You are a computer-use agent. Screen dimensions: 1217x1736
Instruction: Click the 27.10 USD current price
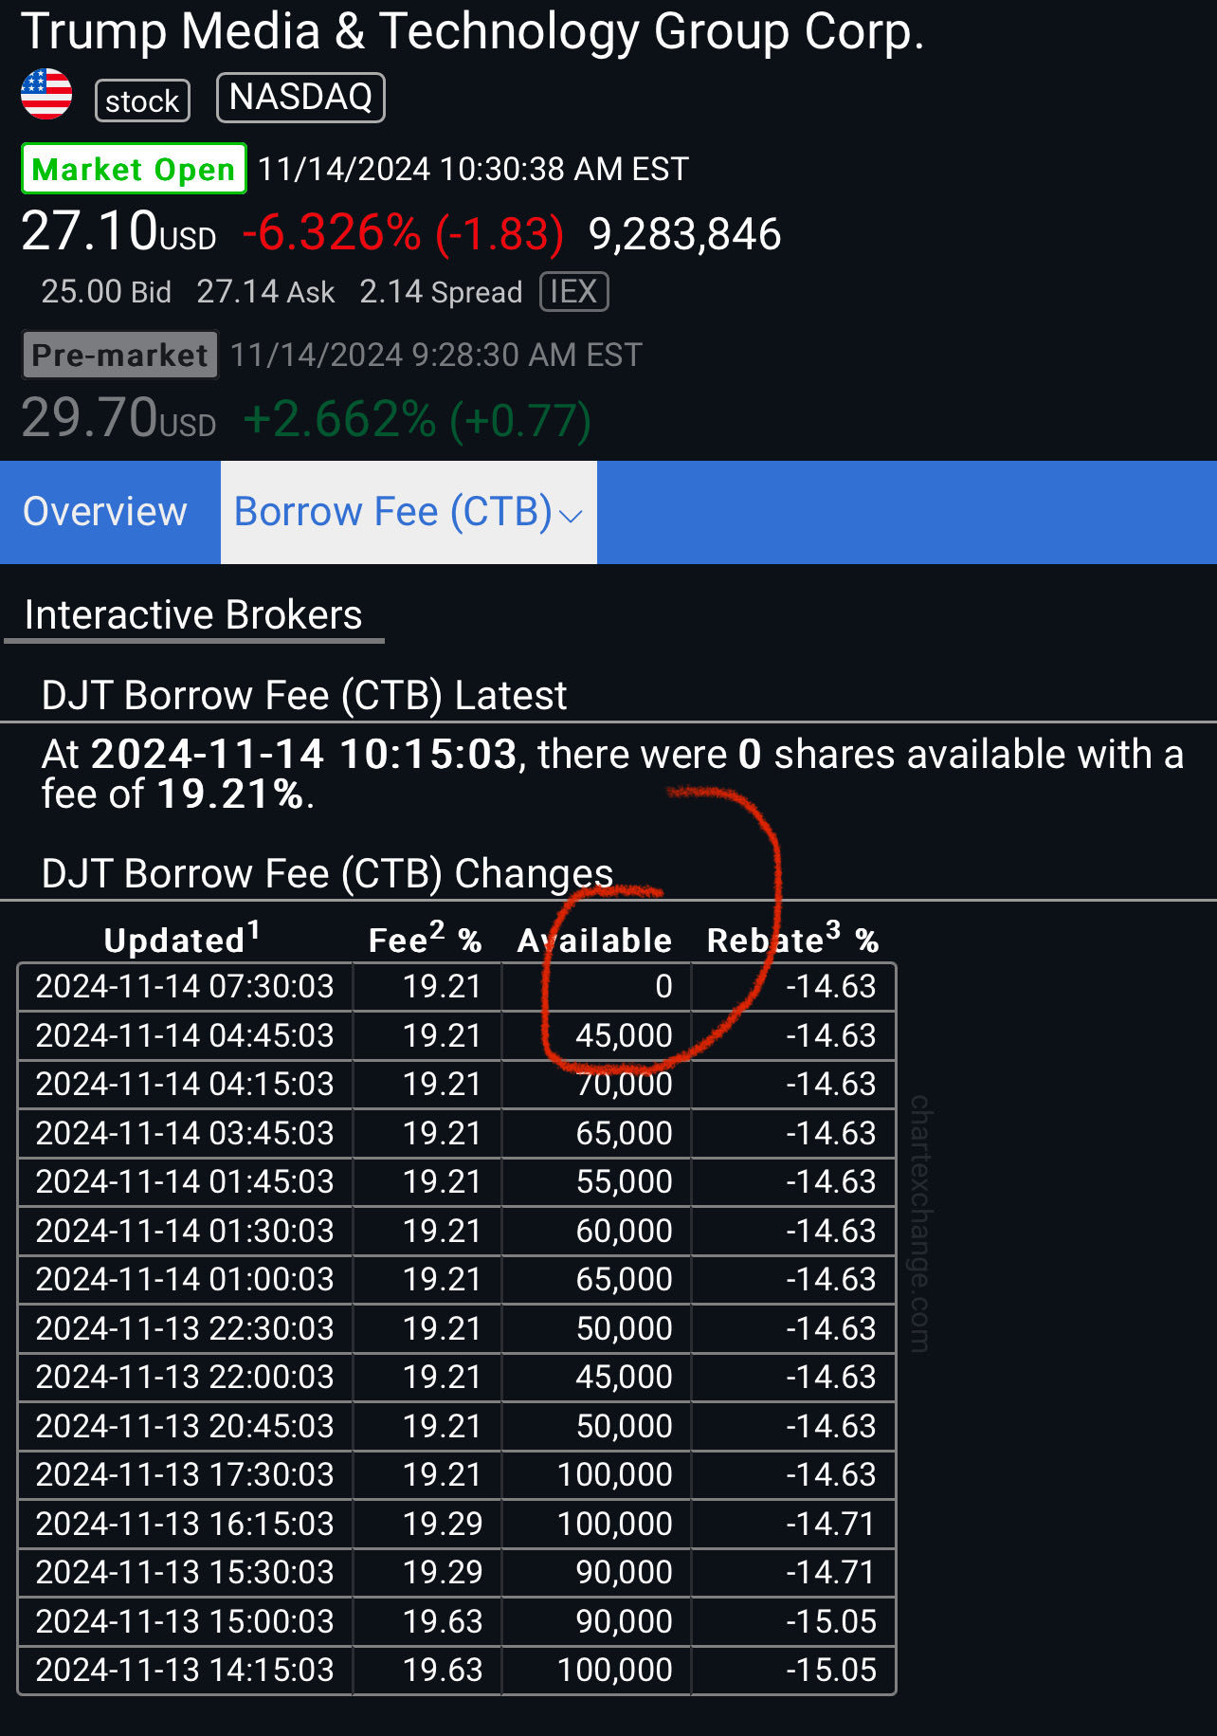pos(119,231)
